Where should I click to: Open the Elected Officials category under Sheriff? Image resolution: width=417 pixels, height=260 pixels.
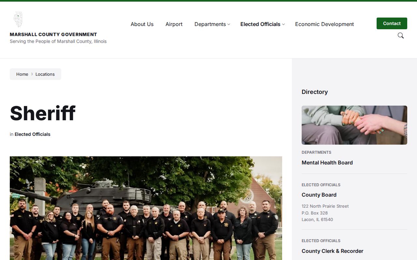pyautogui.click(x=33, y=134)
